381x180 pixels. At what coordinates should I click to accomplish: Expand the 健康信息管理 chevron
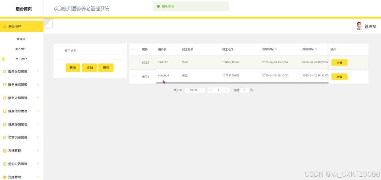click(x=38, y=111)
